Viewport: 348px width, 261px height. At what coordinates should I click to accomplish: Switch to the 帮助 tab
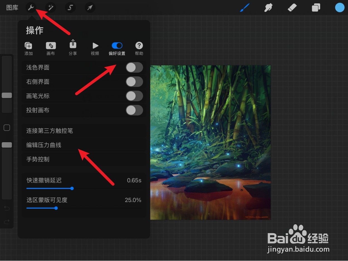tap(139, 48)
